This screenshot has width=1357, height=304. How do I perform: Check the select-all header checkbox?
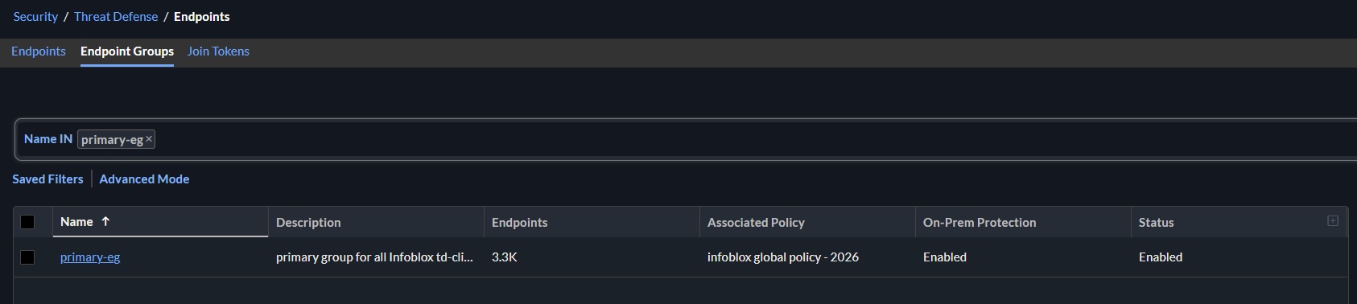tap(27, 222)
